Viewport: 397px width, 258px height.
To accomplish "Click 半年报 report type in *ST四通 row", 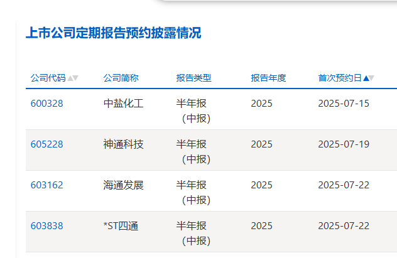I will [x=193, y=233].
